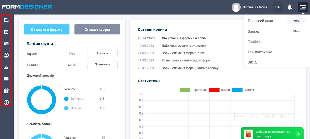Click the forms icon at top of sidebar
The image size is (310, 139).
click(6, 20)
